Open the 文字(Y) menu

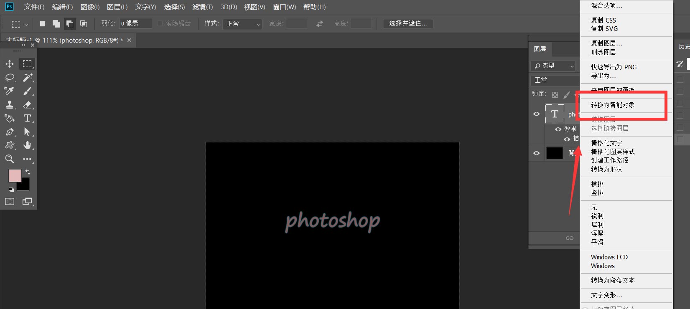click(x=145, y=7)
